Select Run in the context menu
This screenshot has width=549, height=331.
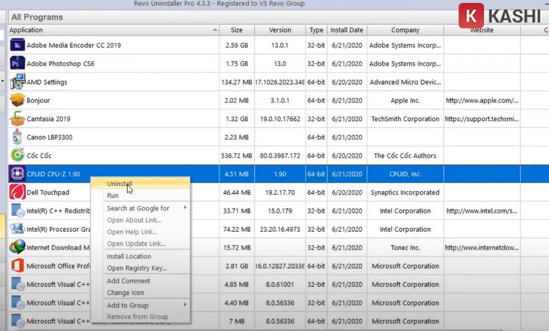pyautogui.click(x=113, y=196)
